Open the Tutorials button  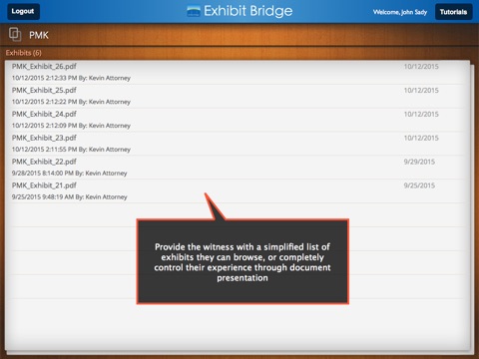(454, 12)
